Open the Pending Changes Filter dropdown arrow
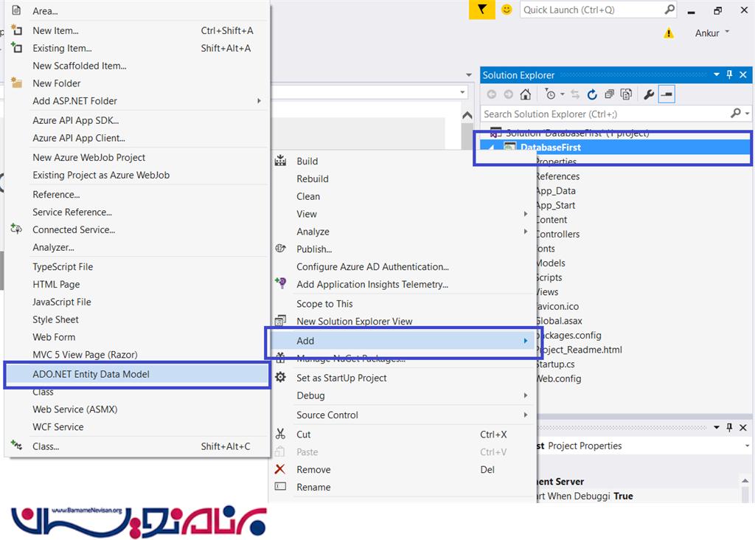This screenshot has width=755, height=540. pyautogui.click(x=563, y=94)
